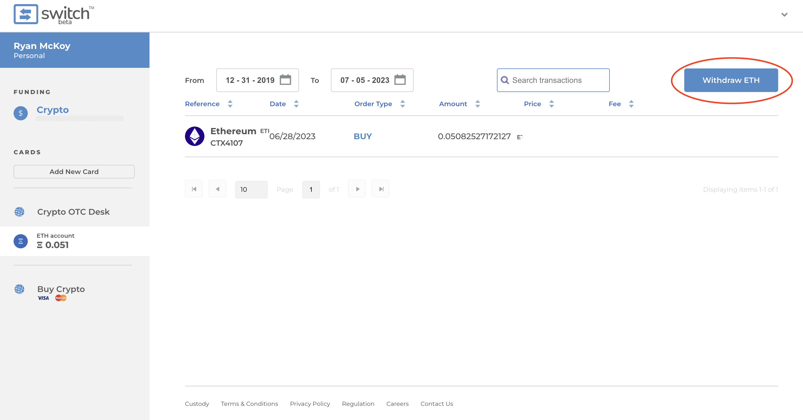Click the Crypto OTC Desk globe icon

point(19,212)
